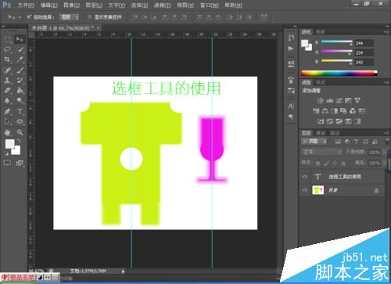Open the 文件(F) menu

pos(26,5)
